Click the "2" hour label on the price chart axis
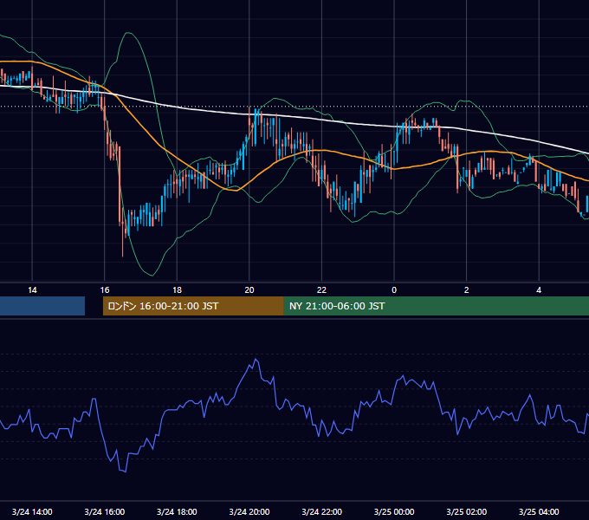The width and height of the screenshot is (589, 520). (x=467, y=290)
